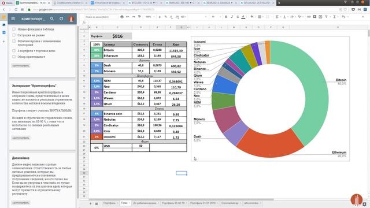
Task: Select the Bitcoin cell in the assets table
Action: tap(117, 50)
